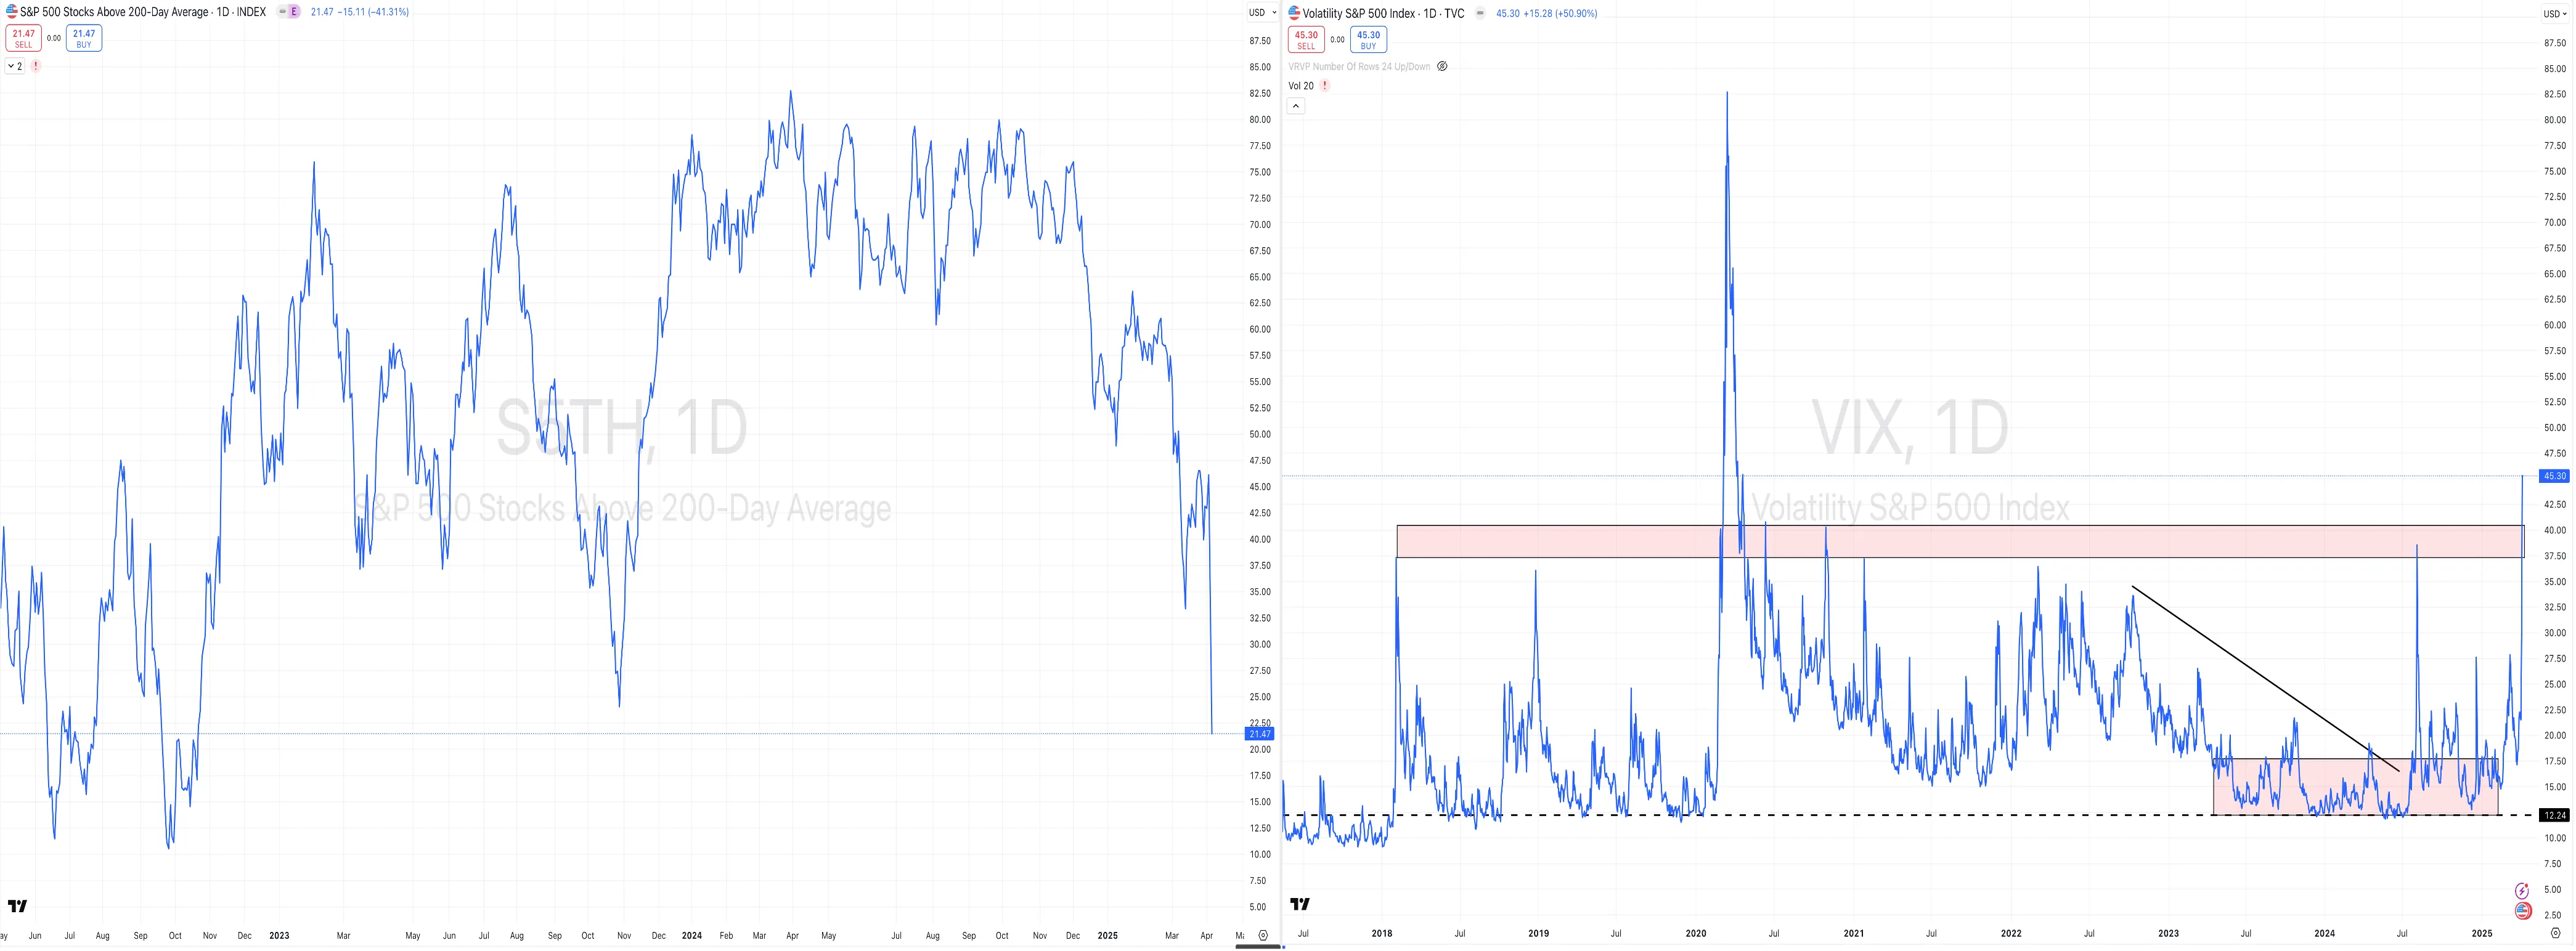Click red error icon beside indicator count
This screenshot has width=2576, height=951.
point(36,66)
